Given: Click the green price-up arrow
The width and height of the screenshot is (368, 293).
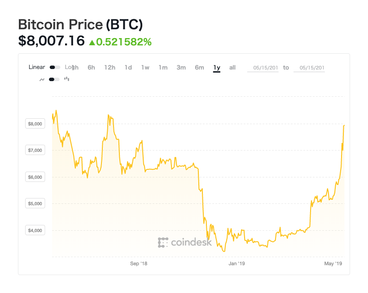Looking at the screenshot, I should (92, 43).
